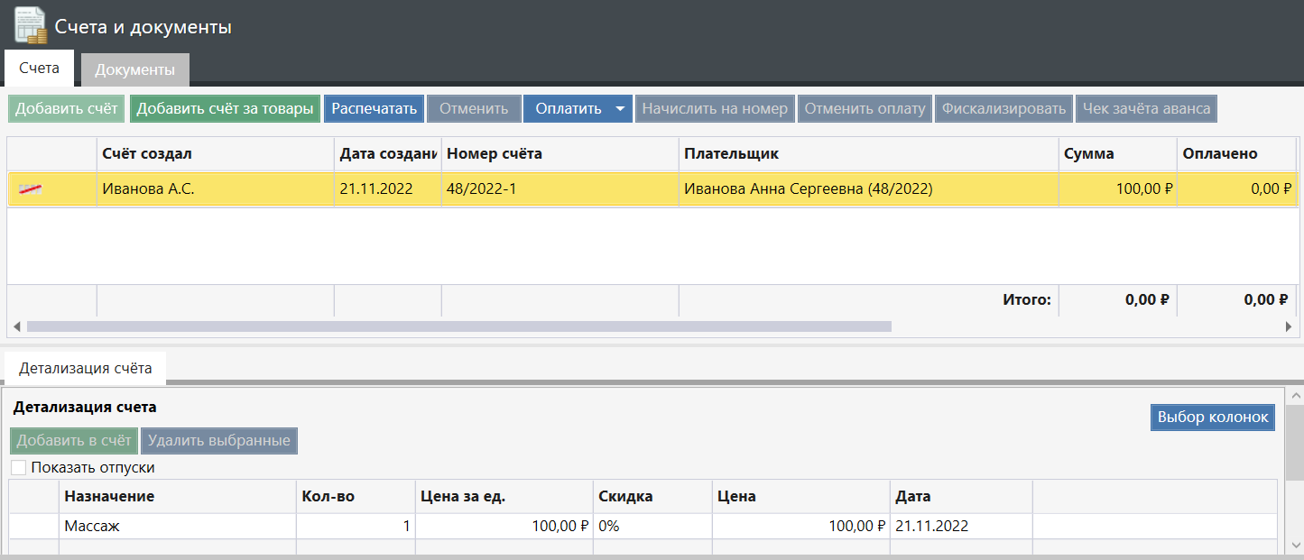Switch to the "Документы" tab
The width and height of the screenshot is (1304, 560).
tap(134, 69)
